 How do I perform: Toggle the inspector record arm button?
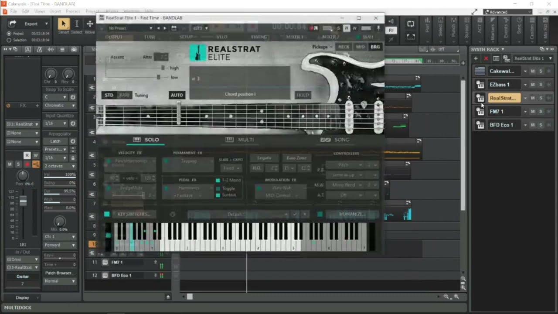27,164
